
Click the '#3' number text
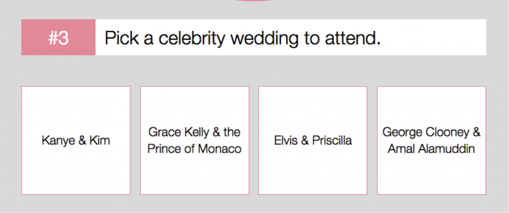pyautogui.click(x=58, y=38)
